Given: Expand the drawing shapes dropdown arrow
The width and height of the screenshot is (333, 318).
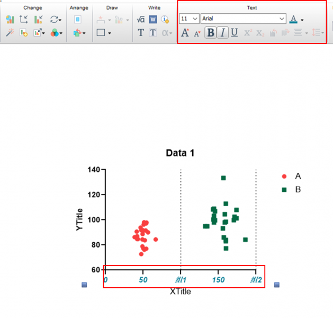Looking at the screenshot, I should coord(110,33).
